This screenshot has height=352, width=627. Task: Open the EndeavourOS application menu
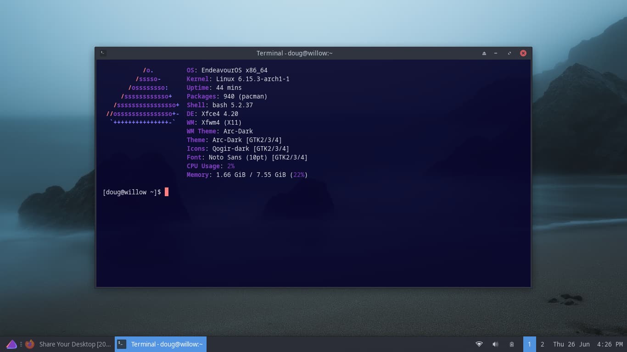11,344
